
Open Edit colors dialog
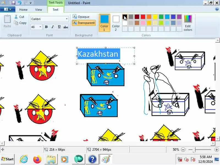[188, 23]
